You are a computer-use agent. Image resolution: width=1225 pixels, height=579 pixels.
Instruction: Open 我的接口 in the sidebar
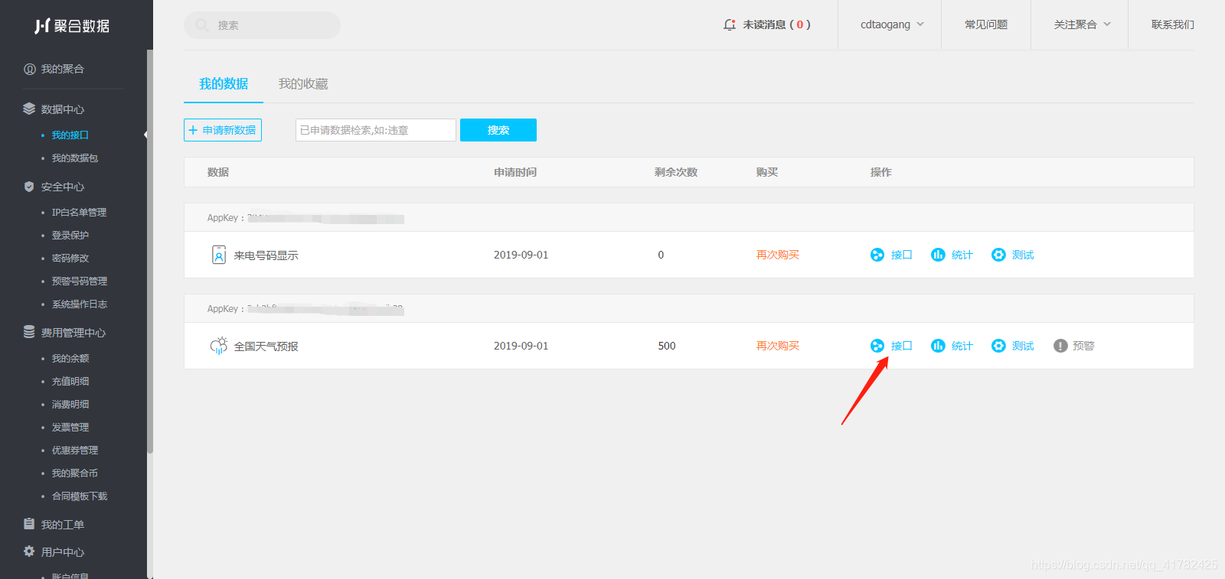click(x=70, y=135)
